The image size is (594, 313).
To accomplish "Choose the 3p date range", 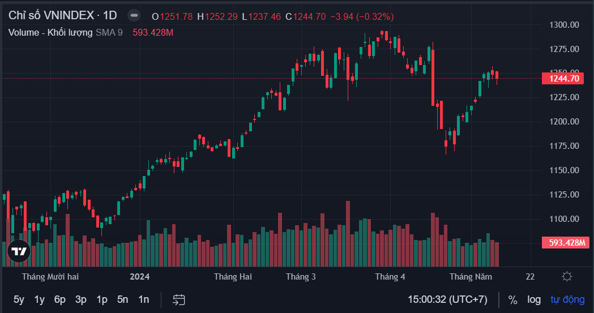I will pyautogui.click(x=81, y=299).
